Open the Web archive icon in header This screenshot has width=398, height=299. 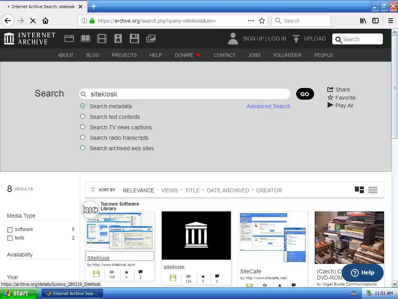pos(69,39)
